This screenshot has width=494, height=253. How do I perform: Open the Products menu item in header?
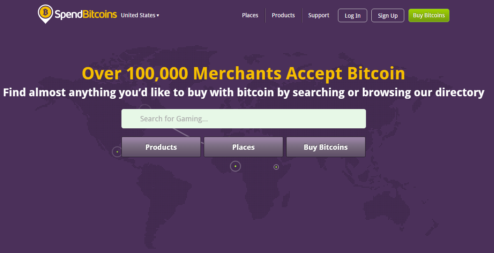click(x=283, y=15)
